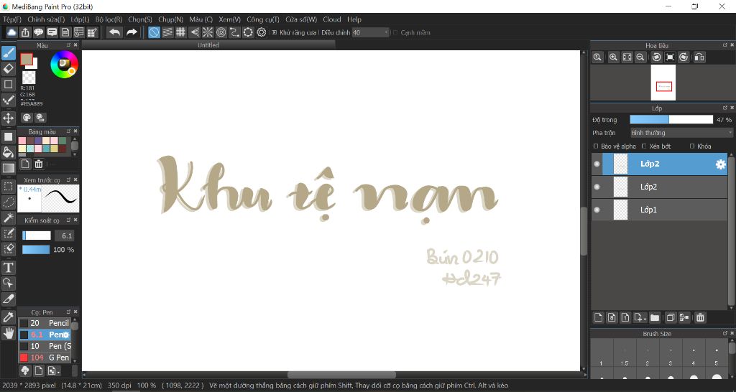Open the cloud icon in top toolbar
Viewport: 736px width, 392px height.
(x=11, y=32)
